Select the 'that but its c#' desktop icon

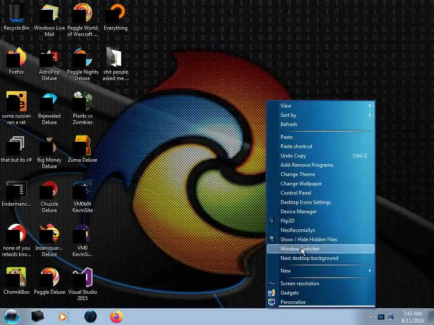coord(17,149)
